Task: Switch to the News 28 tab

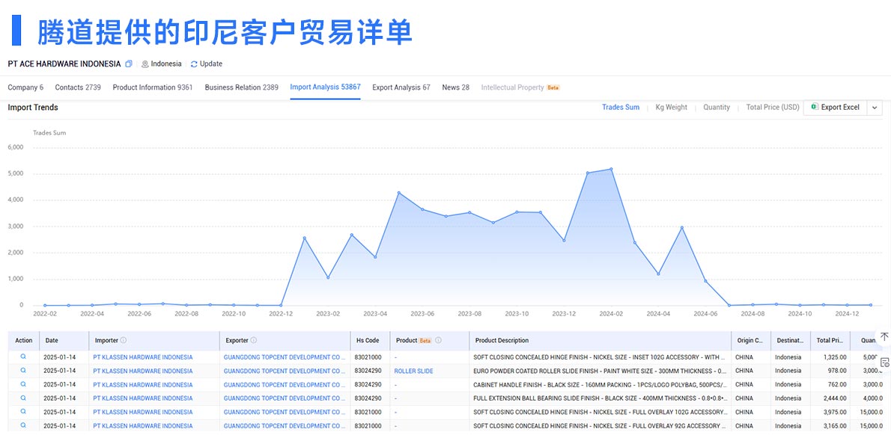Action: click(x=456, y=87)
